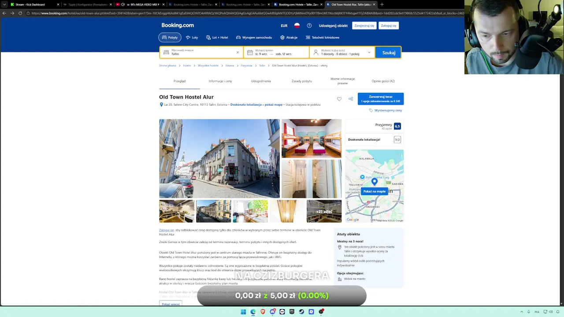Open the main street-view hostel photo

219,158
